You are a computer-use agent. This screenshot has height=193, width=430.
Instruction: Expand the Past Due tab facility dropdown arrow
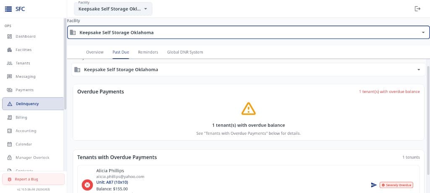click(419, 70)
